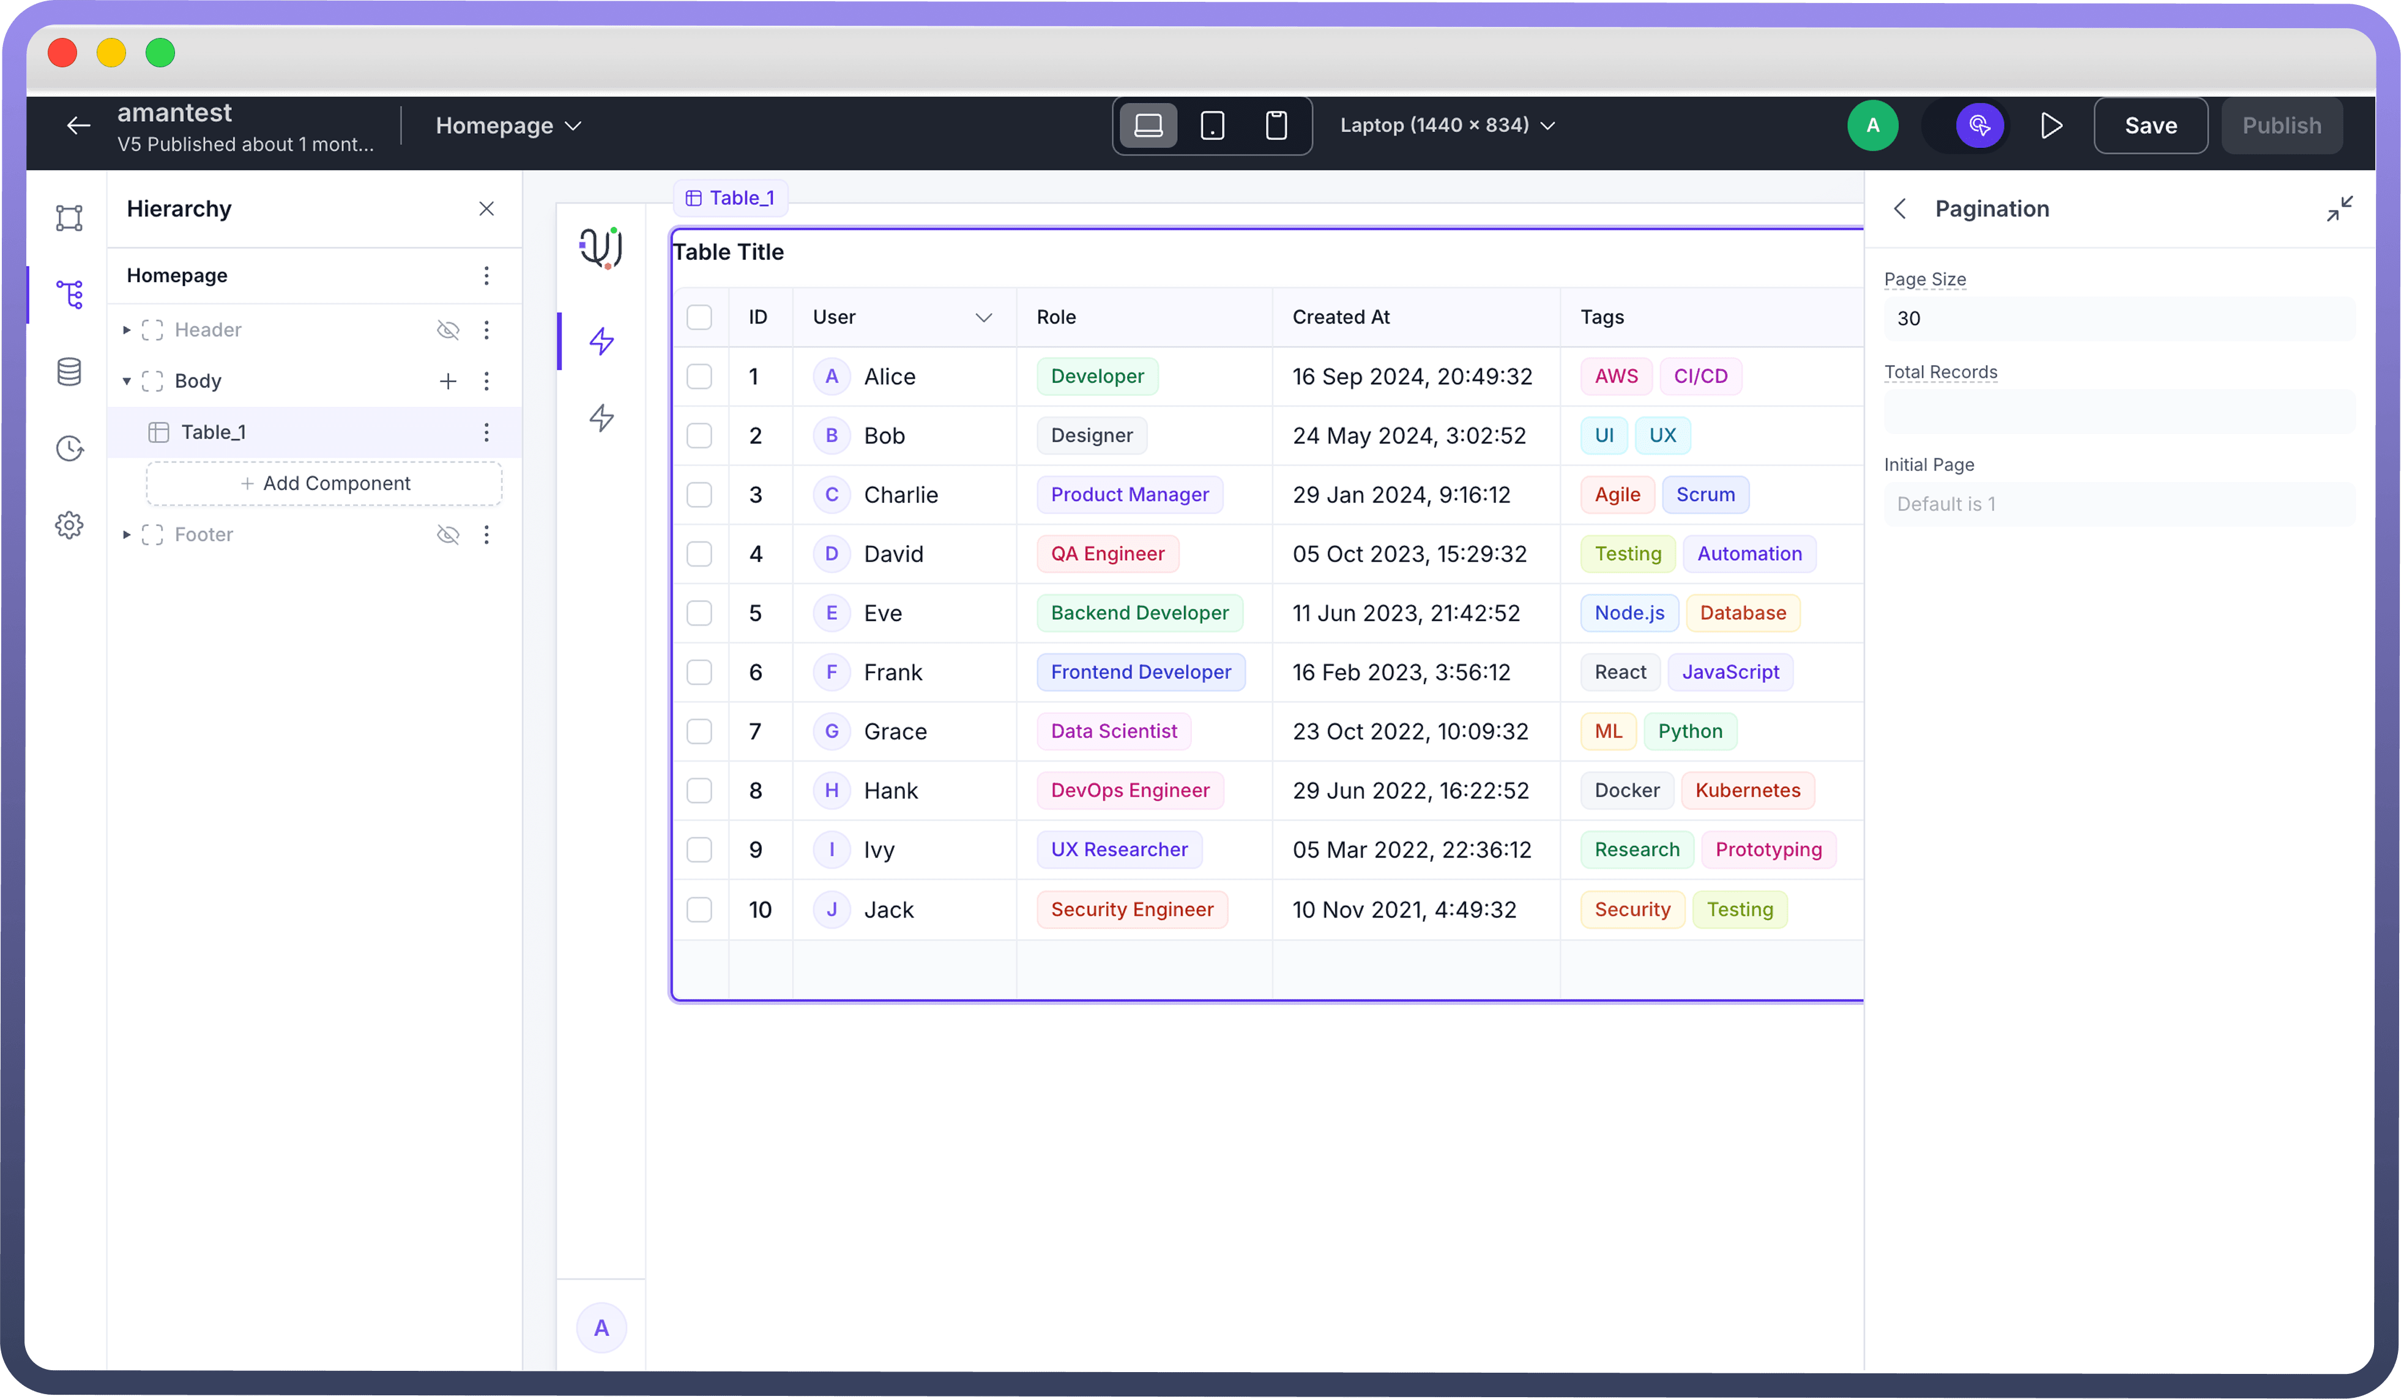Open settings gear in left sidebar
Image resolution: width=2401 pixels, height=1399 pixels.
tap(69, 525)
